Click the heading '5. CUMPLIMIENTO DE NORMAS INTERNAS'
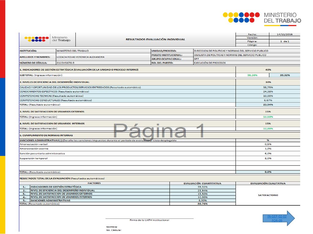The width and height of the screenshot is (313, 234). tap(46, 135)
